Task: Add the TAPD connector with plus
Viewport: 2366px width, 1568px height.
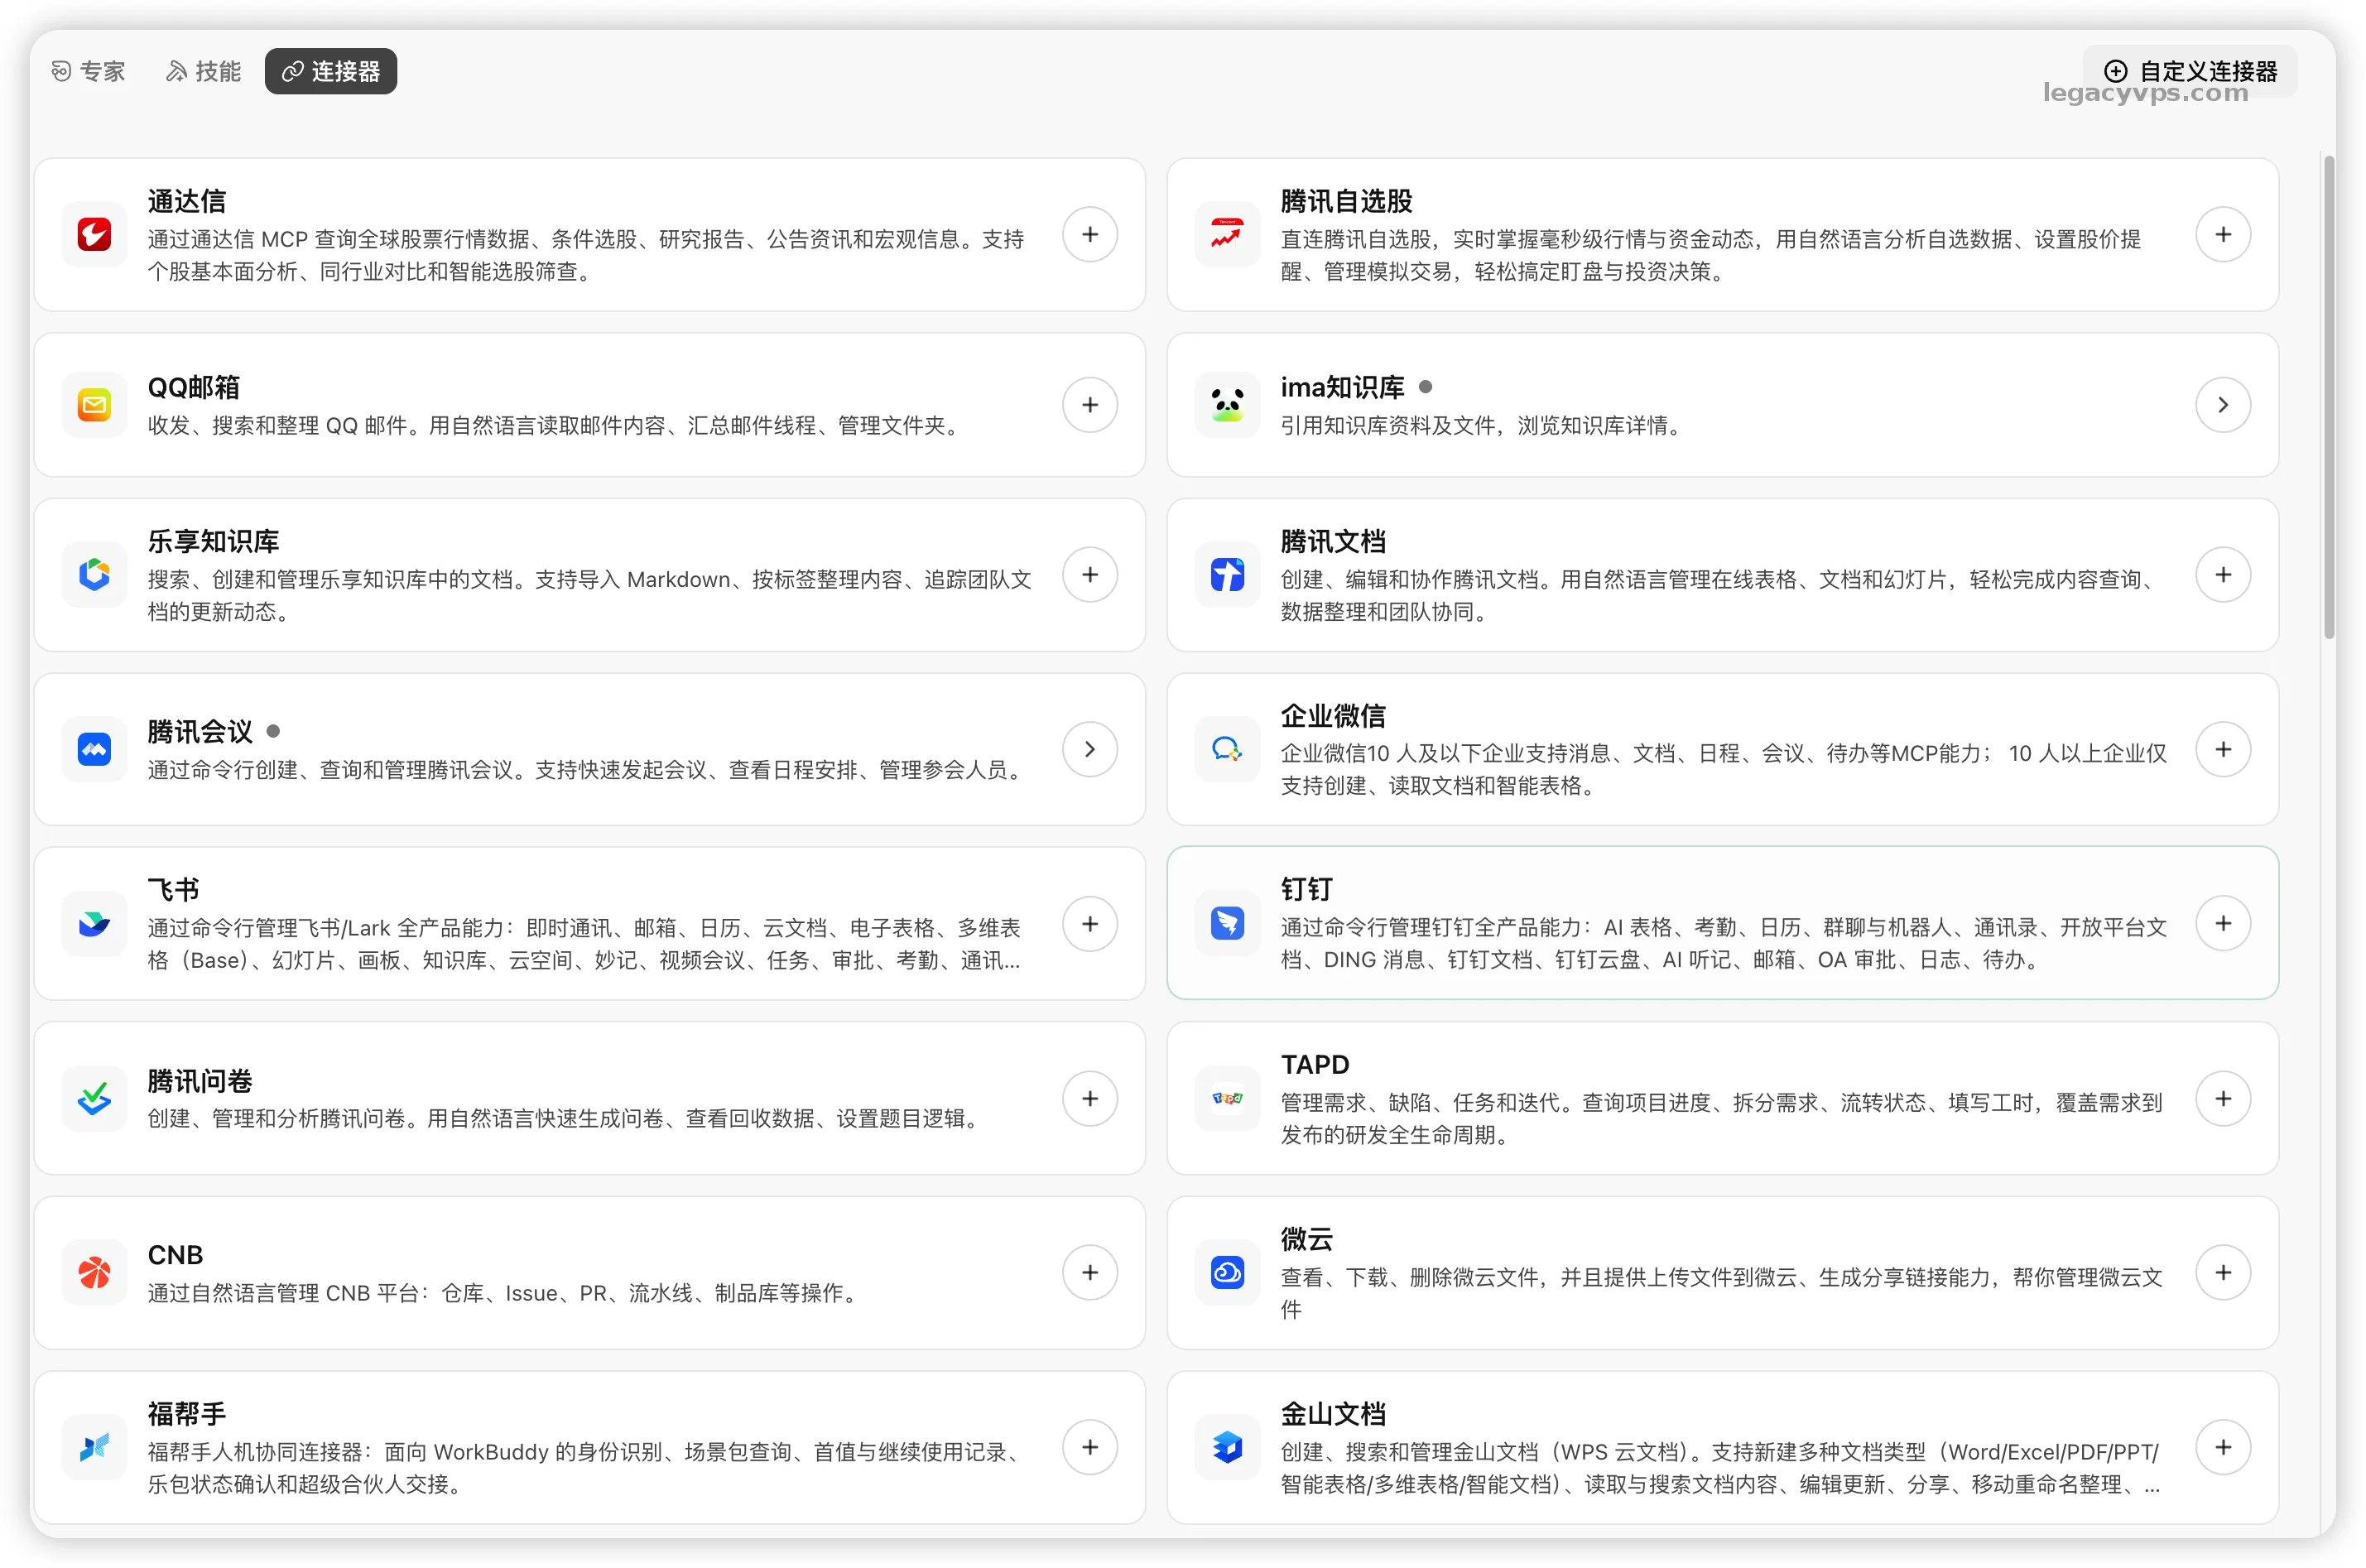Action: click(x=2222, y=1098)
